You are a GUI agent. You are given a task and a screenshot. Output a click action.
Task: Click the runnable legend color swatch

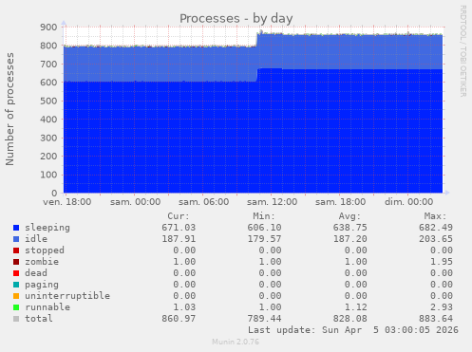(16, 307)
